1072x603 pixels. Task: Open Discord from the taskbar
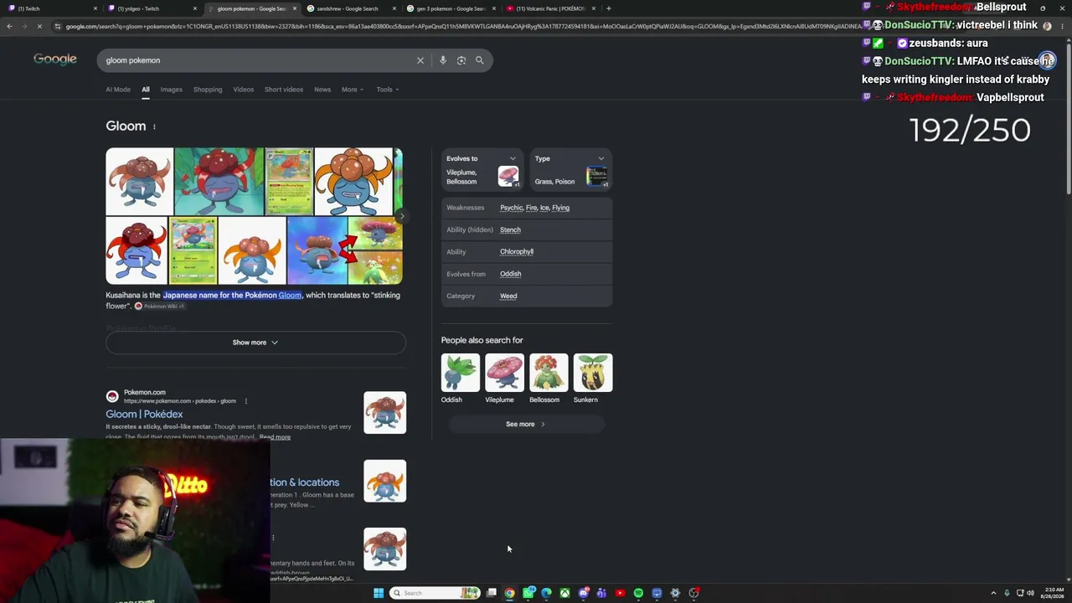(584, 593)
